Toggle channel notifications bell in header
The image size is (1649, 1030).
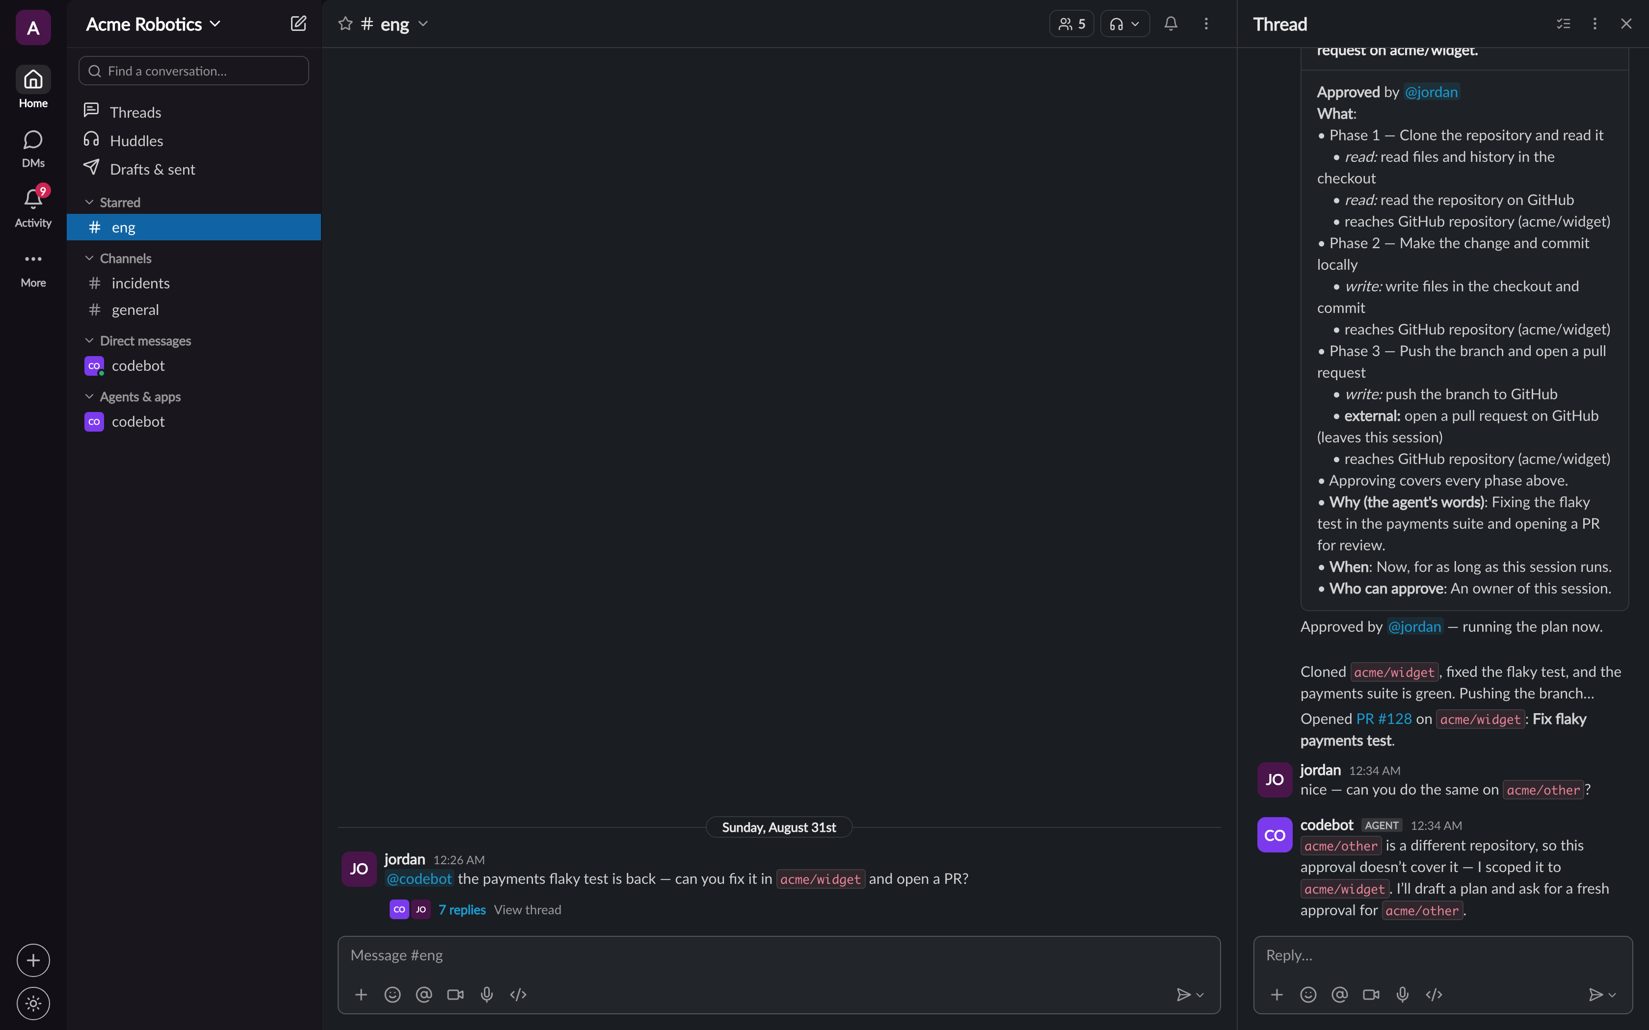click(x=1170, y=24)
